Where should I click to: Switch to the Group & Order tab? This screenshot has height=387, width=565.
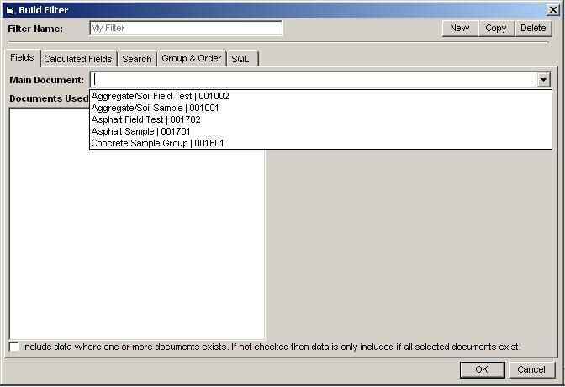click(192, 59)
